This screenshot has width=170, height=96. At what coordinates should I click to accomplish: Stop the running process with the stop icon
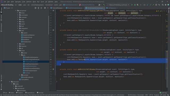point(141,5)
